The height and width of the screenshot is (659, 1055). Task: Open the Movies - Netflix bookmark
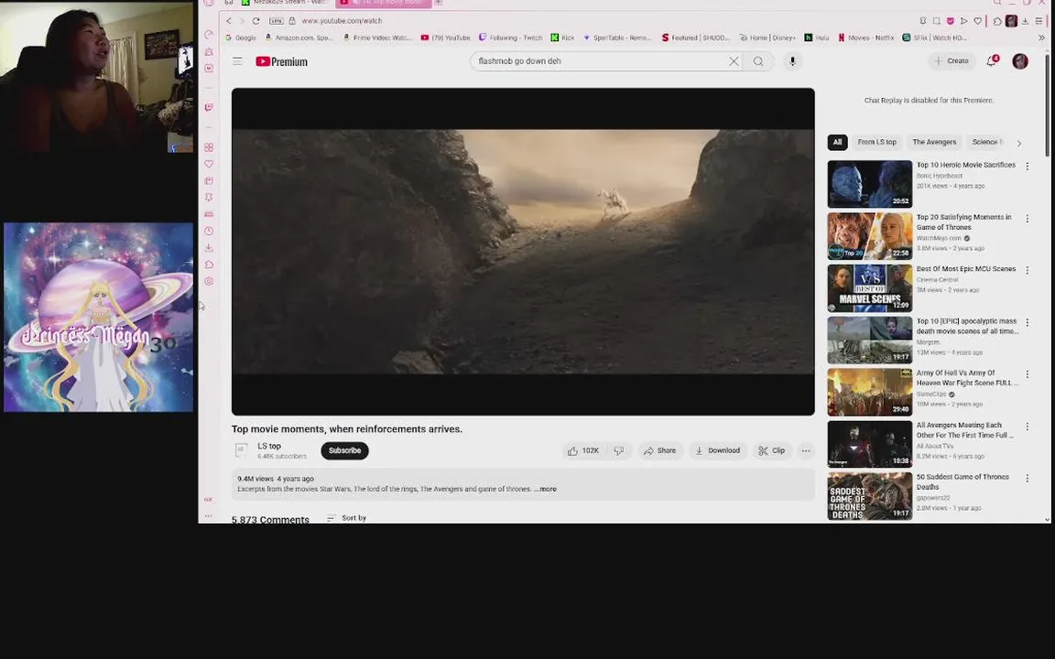[865, 38]
